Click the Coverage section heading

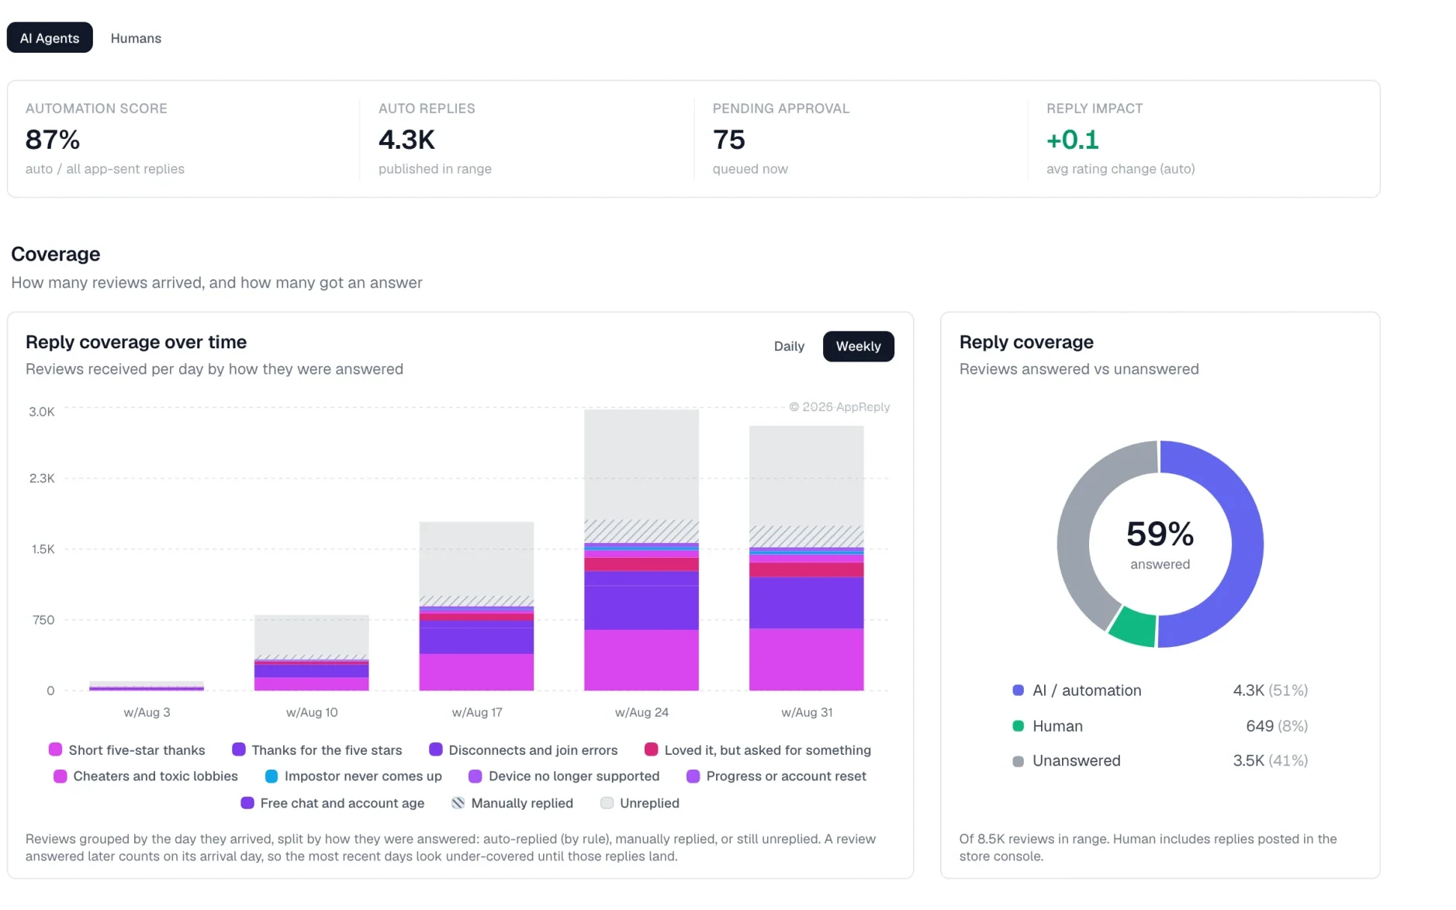(x=56, y=254)
